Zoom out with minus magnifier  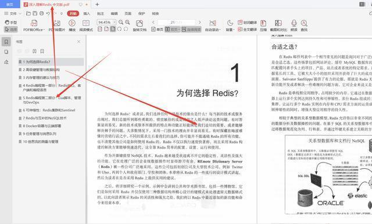[121, 22]
